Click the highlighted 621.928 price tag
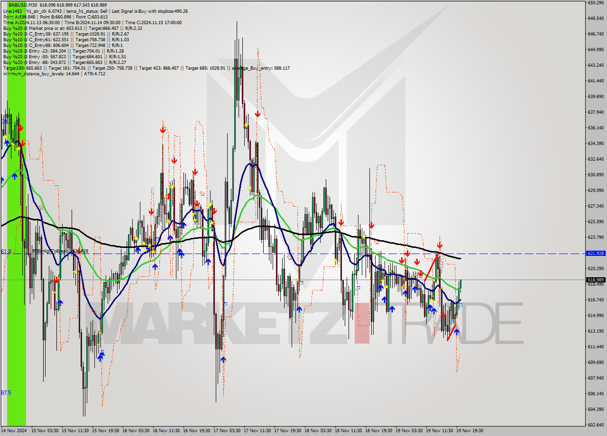 coord(596,254)
